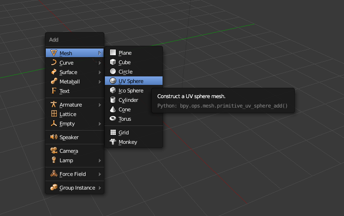Screen dimensions: 344x216
Task: Add a Plane mesh
Action: click(134, 52)
